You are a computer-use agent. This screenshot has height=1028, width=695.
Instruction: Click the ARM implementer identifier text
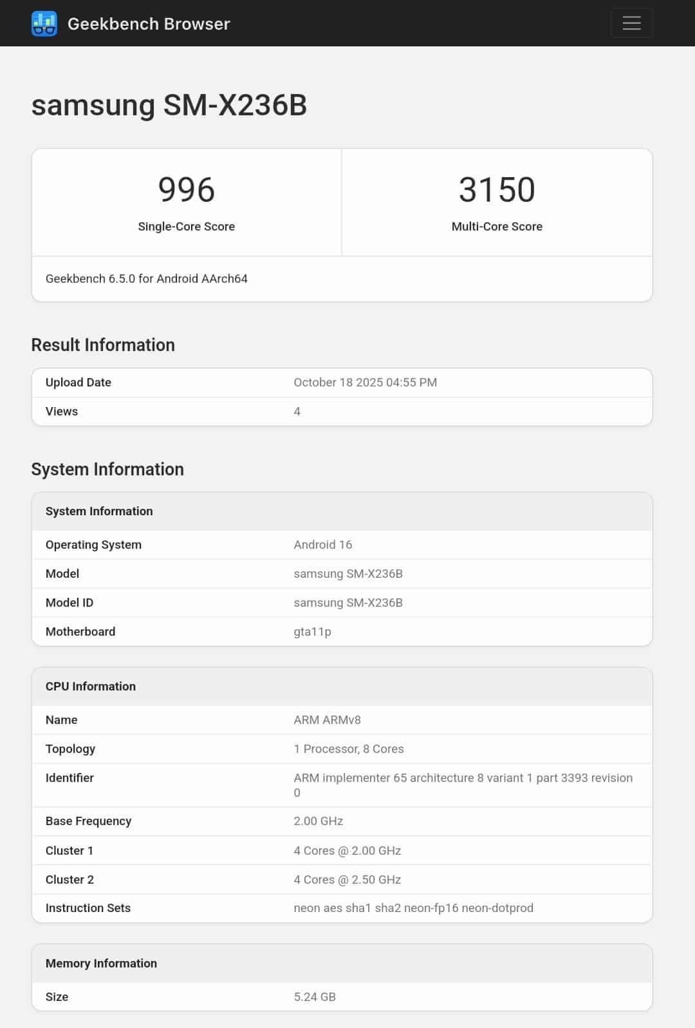(463, 778)
